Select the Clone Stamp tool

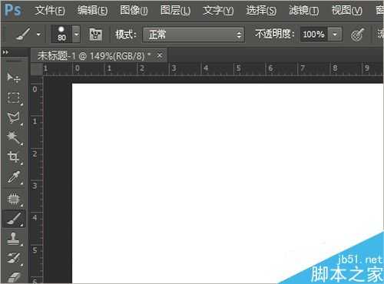[14, 239]
